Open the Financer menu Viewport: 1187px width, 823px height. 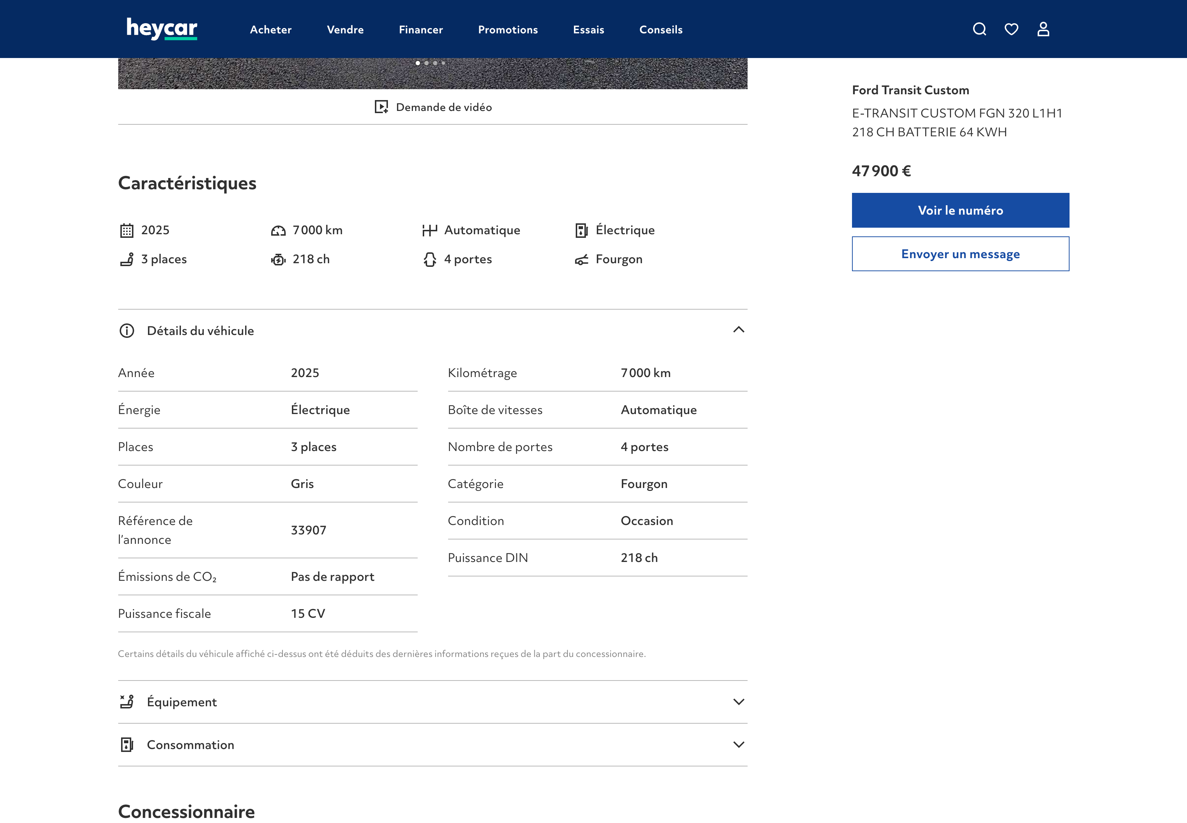(421, 30)
